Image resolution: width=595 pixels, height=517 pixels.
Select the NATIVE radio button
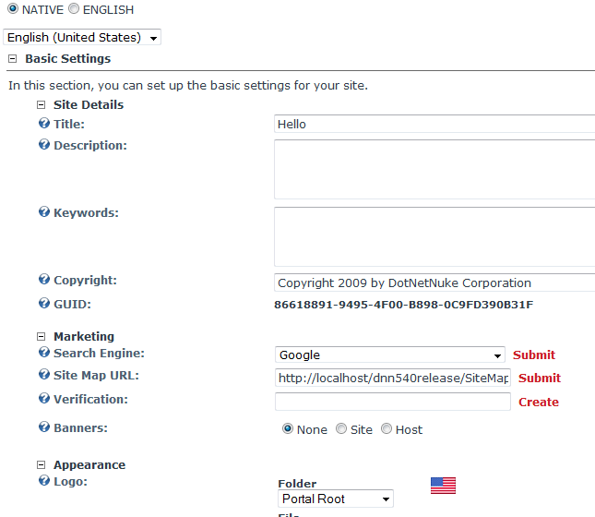[x=13, y=9]
